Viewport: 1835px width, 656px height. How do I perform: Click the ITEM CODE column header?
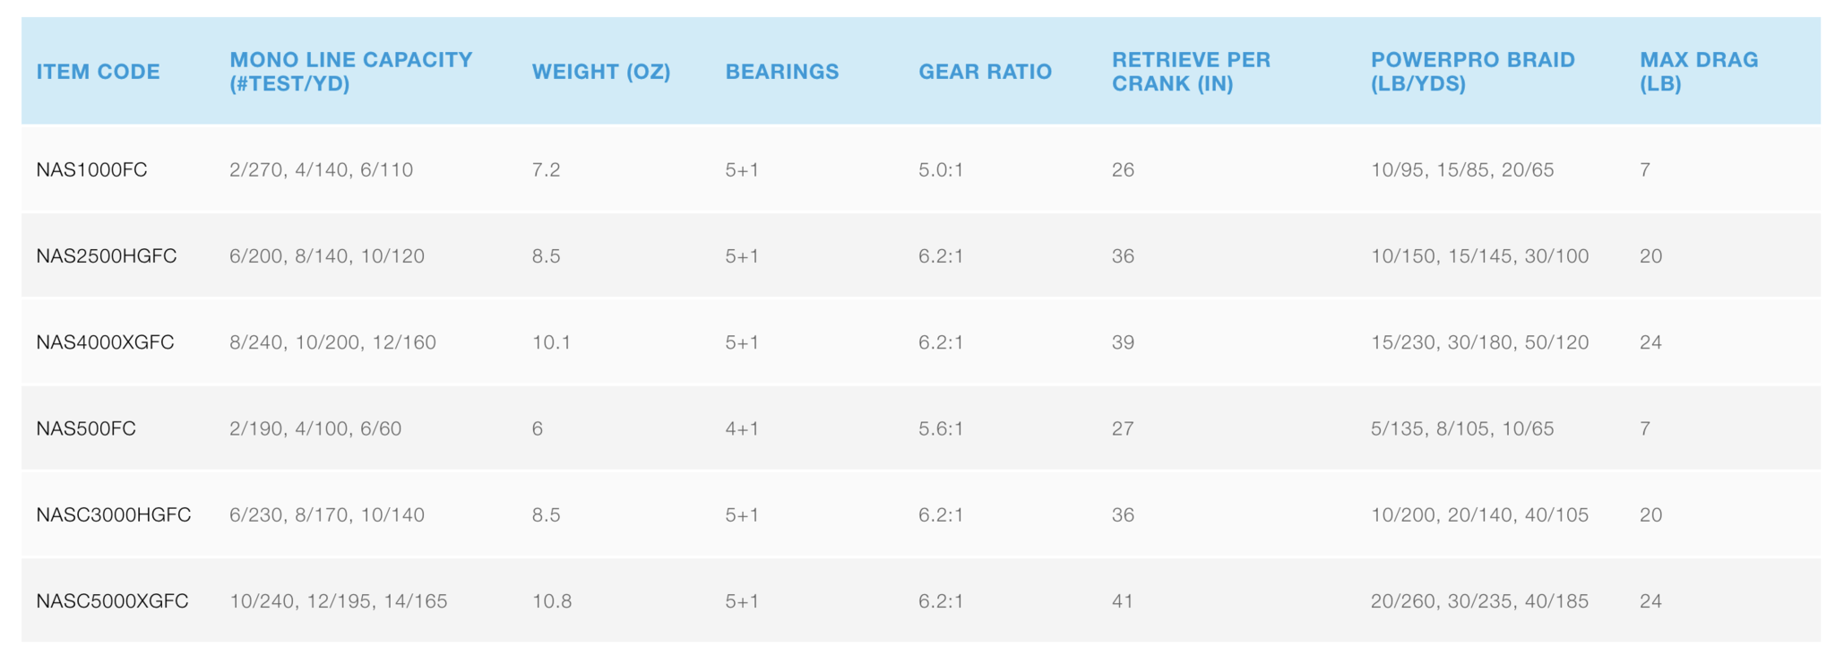click(x=98, y=72)
